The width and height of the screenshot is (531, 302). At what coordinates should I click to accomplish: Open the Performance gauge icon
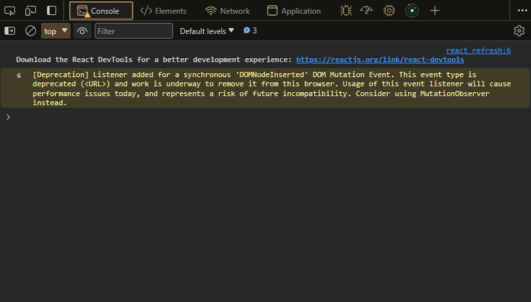(x=366, y=11)
